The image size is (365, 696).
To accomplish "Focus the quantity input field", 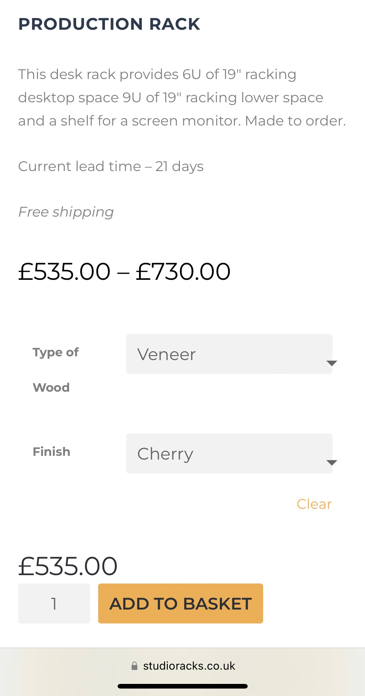I will tap(54, 603).
